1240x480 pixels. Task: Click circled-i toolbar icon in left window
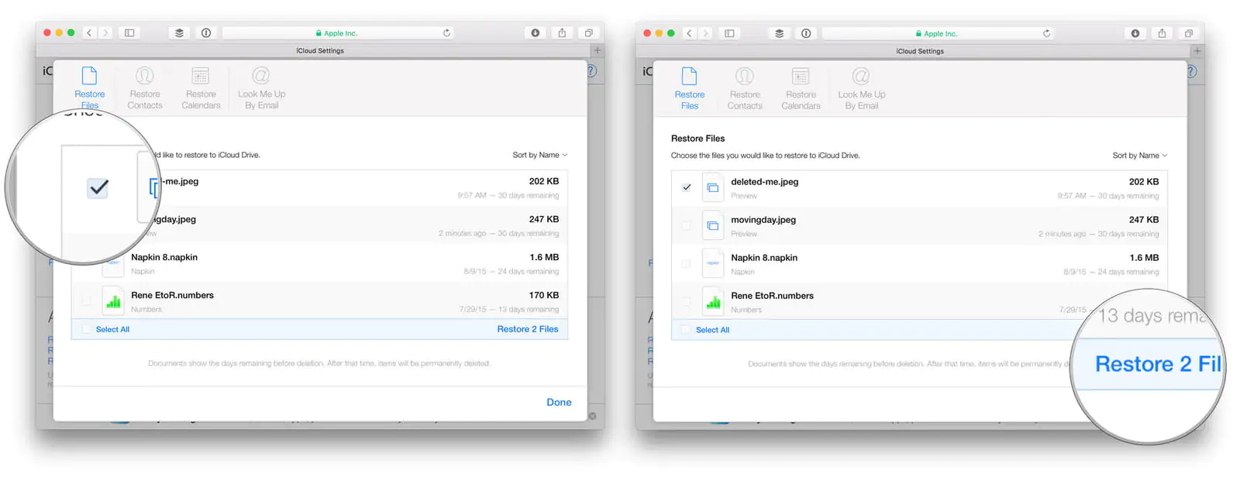pos(206,33)
